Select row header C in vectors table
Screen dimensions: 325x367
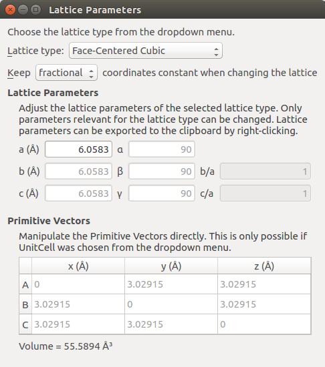25,324
